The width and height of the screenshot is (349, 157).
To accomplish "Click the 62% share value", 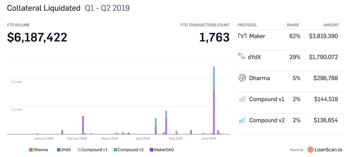I will (295, 36).
